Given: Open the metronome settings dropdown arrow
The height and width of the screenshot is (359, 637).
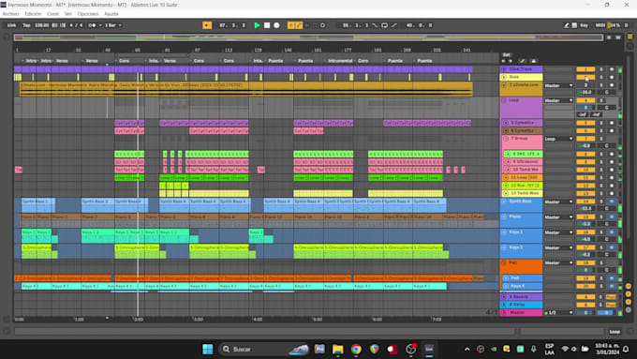Looking at the screenshot, I should 100,25.
